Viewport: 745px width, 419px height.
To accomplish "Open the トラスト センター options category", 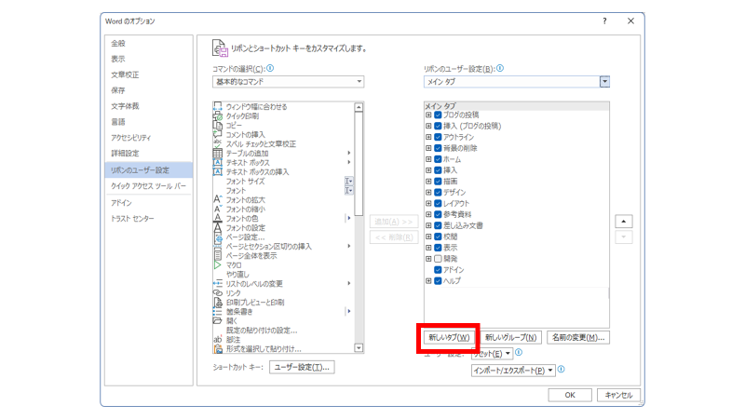I will (149, 219).
